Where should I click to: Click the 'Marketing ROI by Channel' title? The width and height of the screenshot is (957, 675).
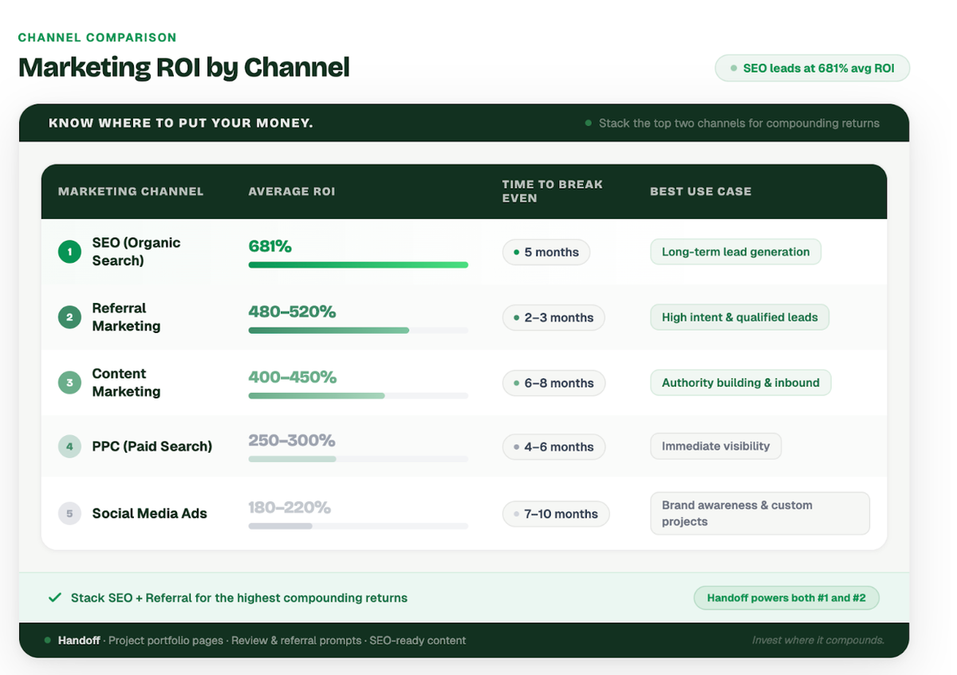click(184, 67)
